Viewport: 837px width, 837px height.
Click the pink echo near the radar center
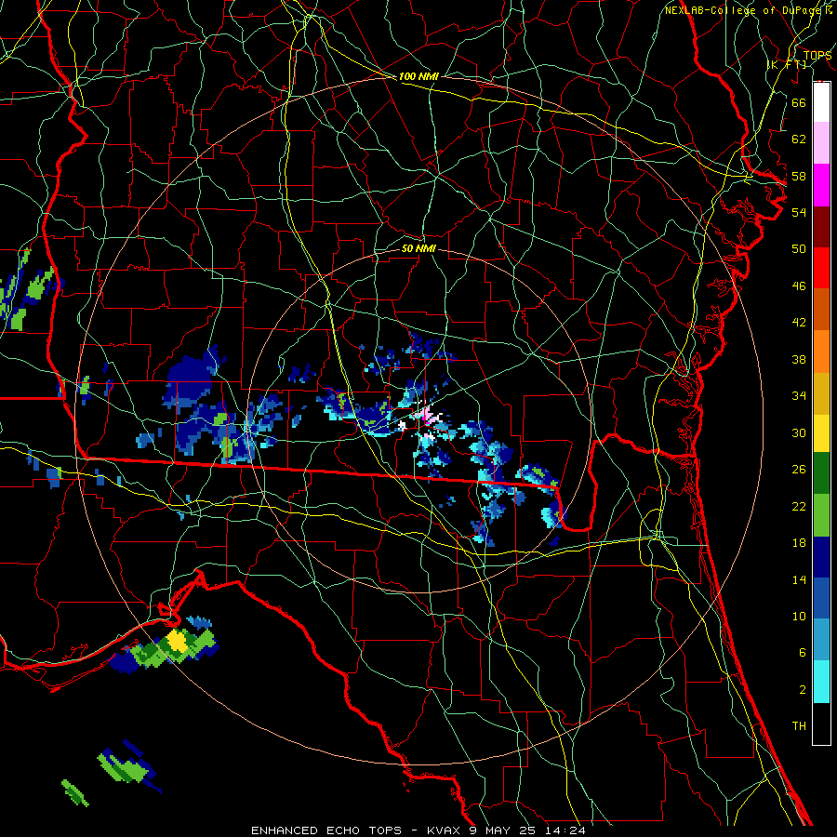428,415
